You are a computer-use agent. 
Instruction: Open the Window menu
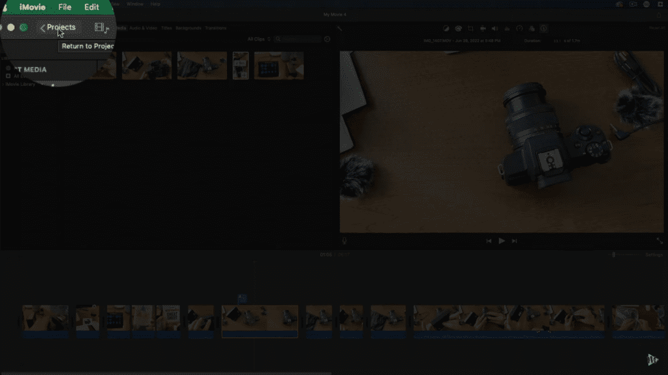(135, 5)
